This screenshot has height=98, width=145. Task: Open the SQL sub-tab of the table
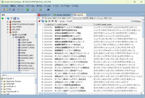(110, 18)
